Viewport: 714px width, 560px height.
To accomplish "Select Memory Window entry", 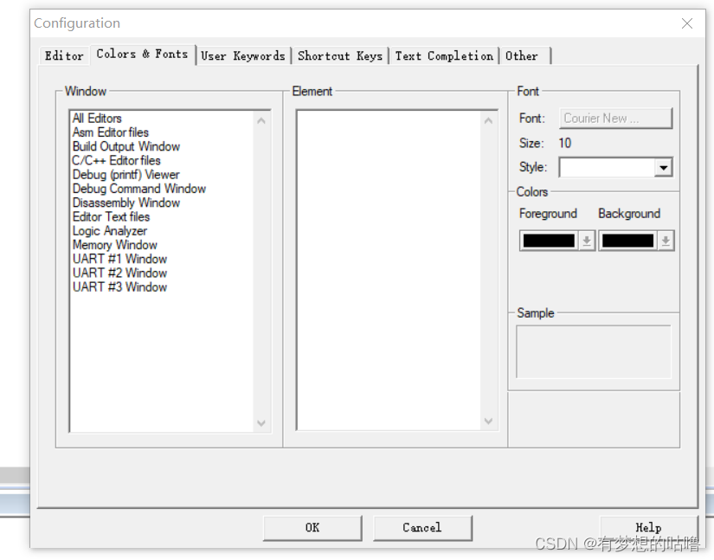I will point(115,246).
